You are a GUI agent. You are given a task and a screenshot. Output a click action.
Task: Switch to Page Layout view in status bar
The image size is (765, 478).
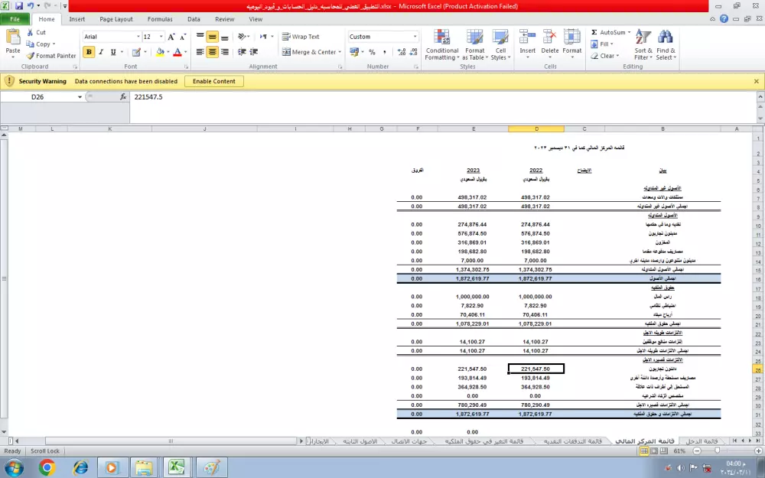[x=654, y=450]
